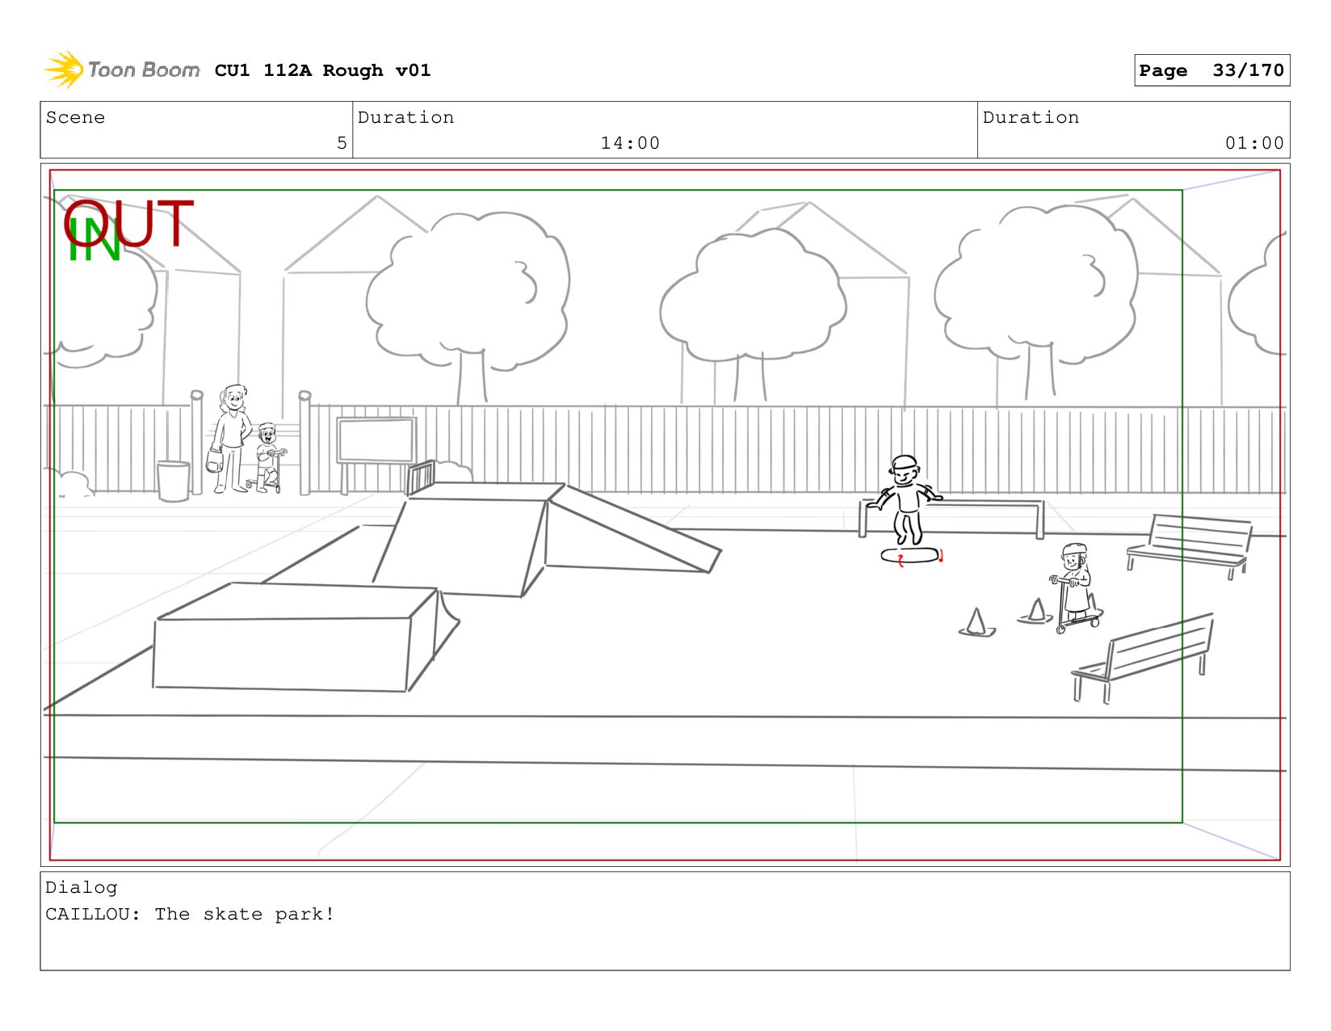Viewport: 1331px width, 1031px height.
Task: Click the 'Dialog' heading
Action: [x=81, y=887]
